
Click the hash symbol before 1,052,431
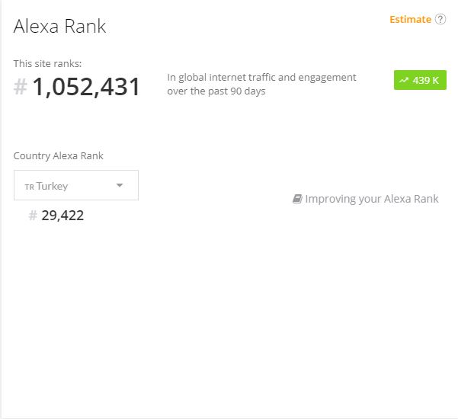click(21, 88)
